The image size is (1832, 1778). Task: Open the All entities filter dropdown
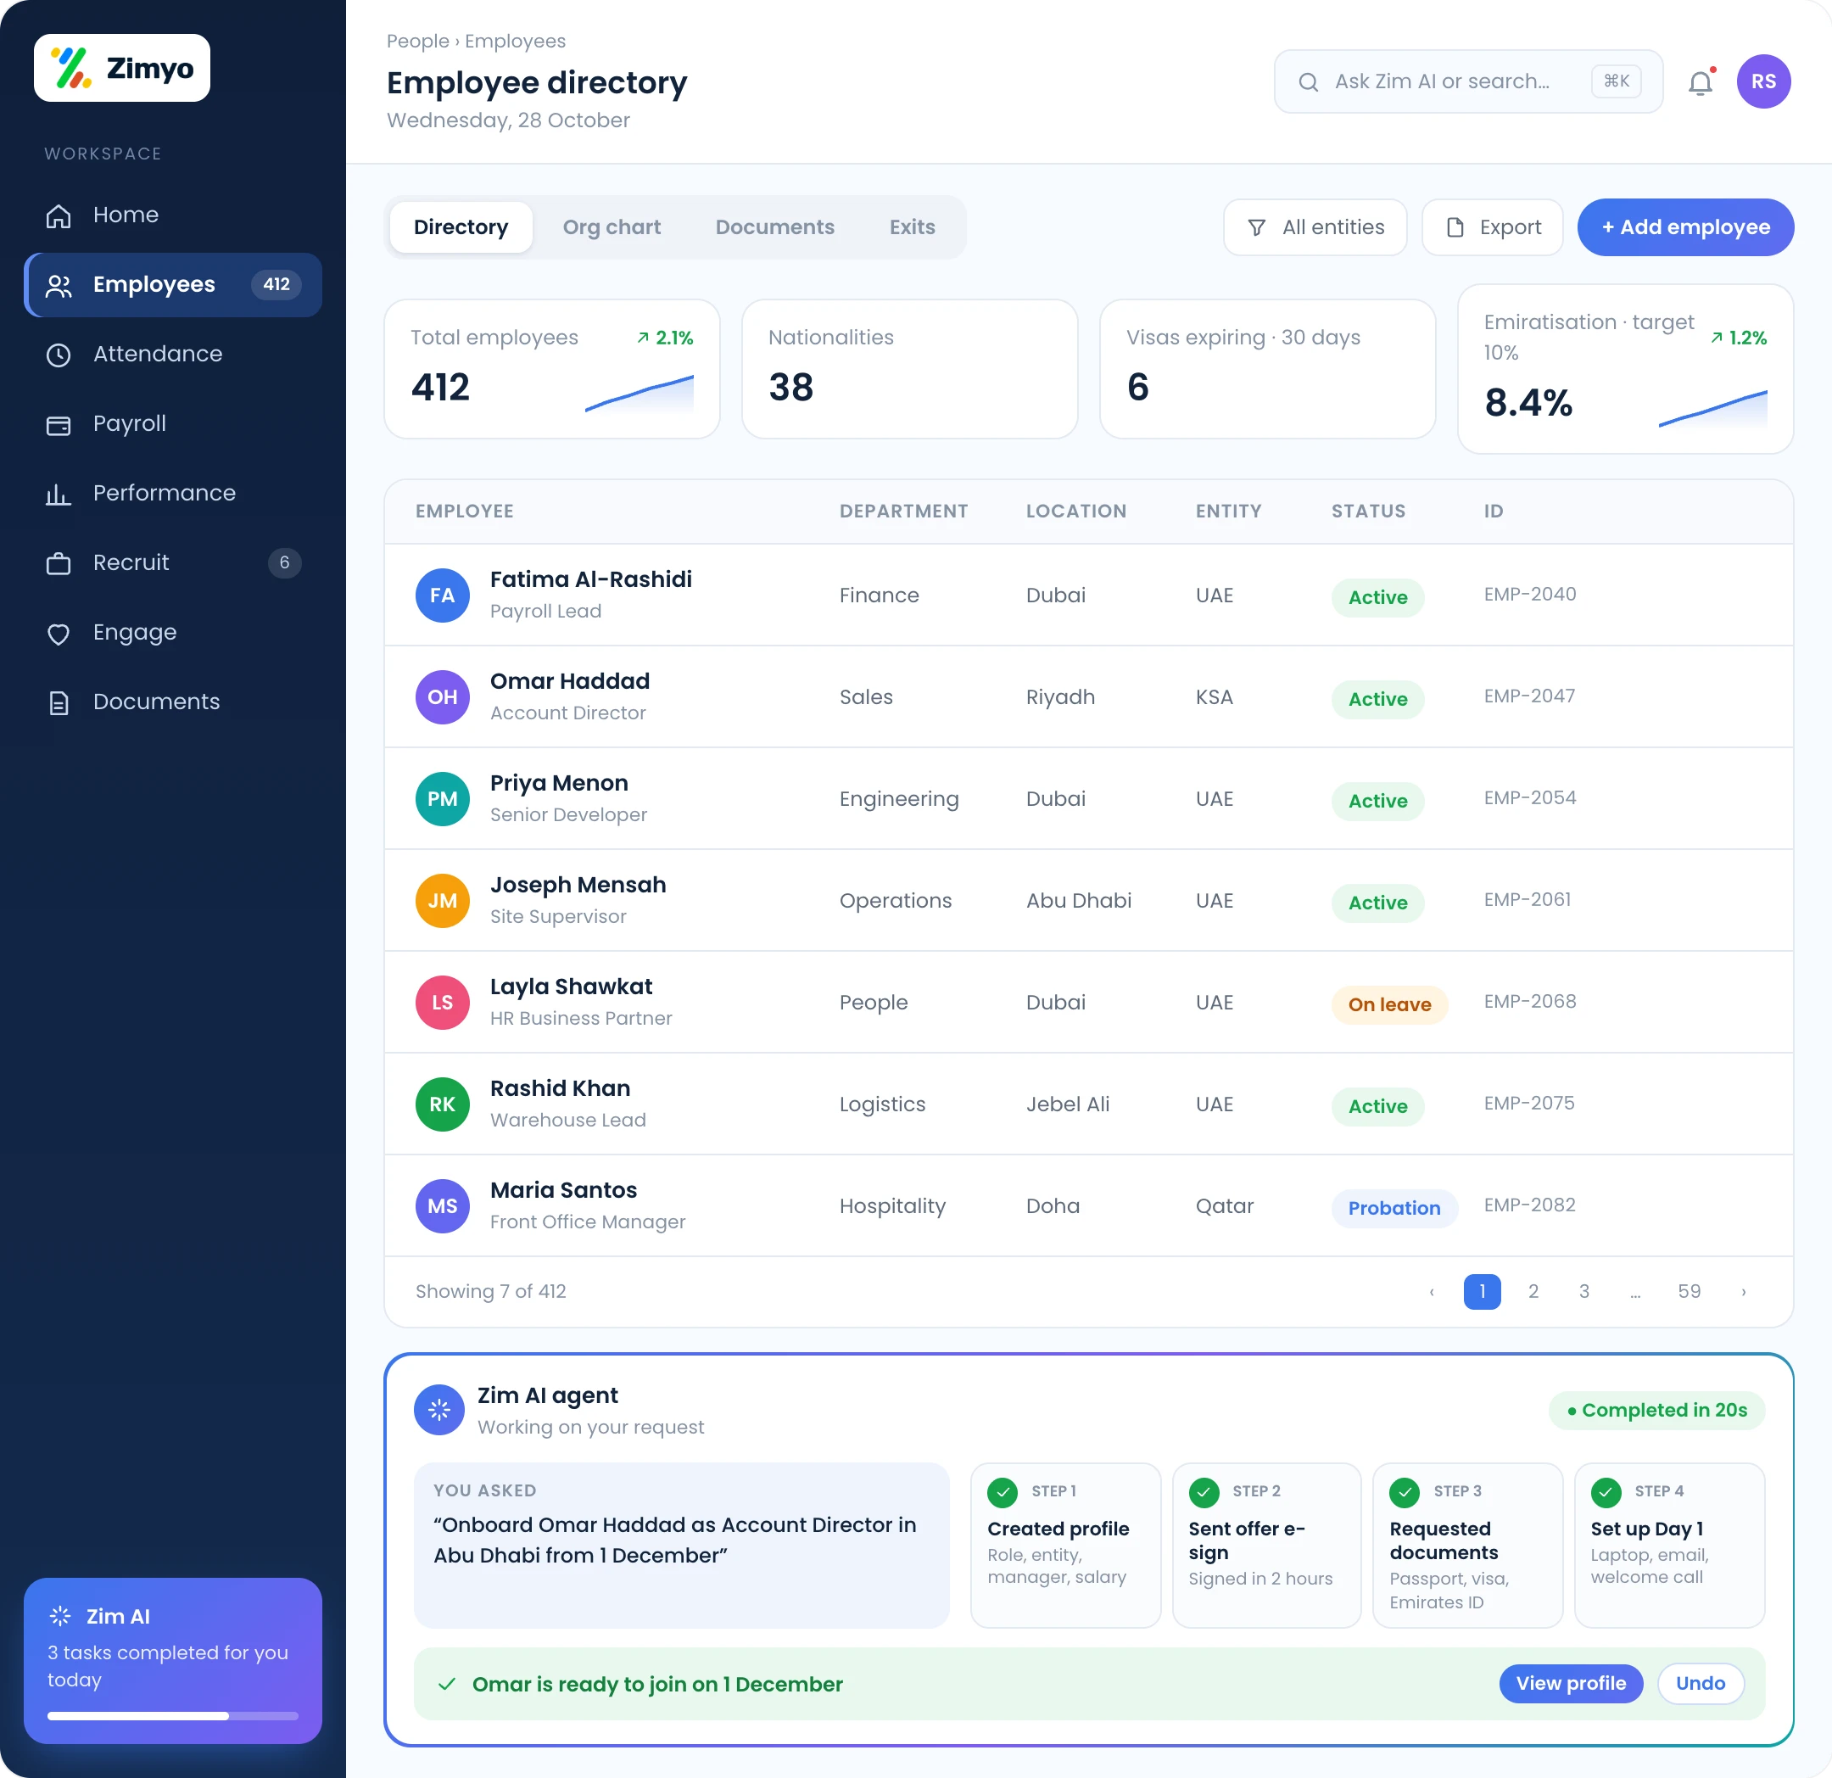[1314, 227]
